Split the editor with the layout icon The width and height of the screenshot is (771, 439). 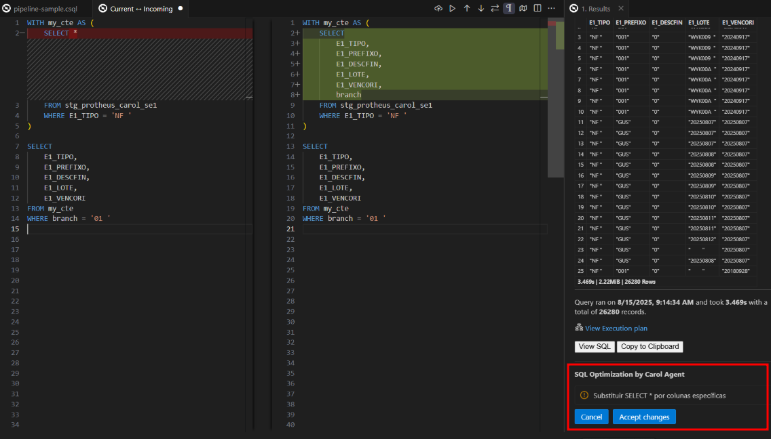pyautogui.click(x=538, y=8)
